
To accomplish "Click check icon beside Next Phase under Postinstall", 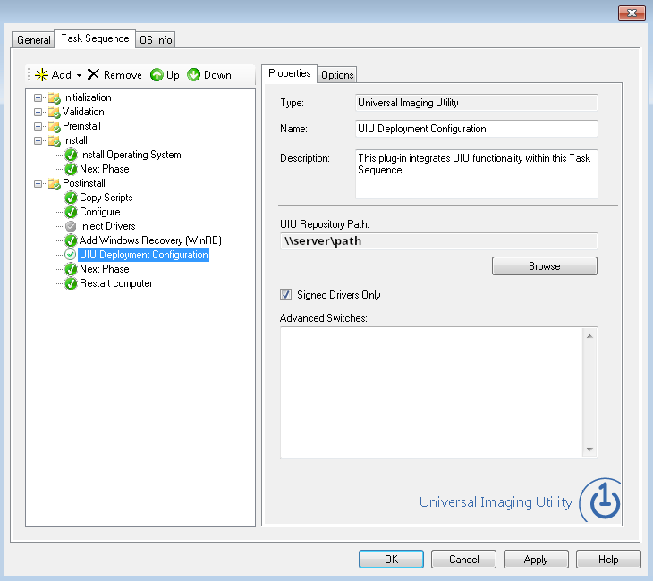I will coord(71,270).
